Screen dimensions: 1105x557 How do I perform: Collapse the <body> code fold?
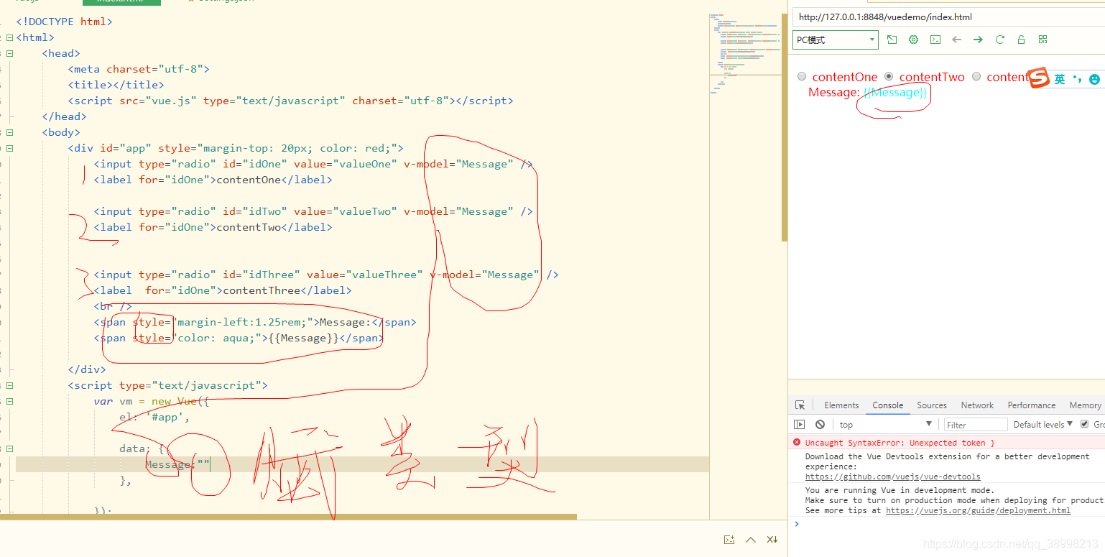9,132
